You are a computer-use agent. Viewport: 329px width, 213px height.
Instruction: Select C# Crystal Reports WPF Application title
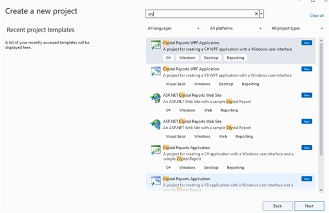point(191,43)
